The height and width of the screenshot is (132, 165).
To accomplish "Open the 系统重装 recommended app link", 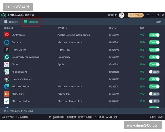I will (x=71, y=117).
